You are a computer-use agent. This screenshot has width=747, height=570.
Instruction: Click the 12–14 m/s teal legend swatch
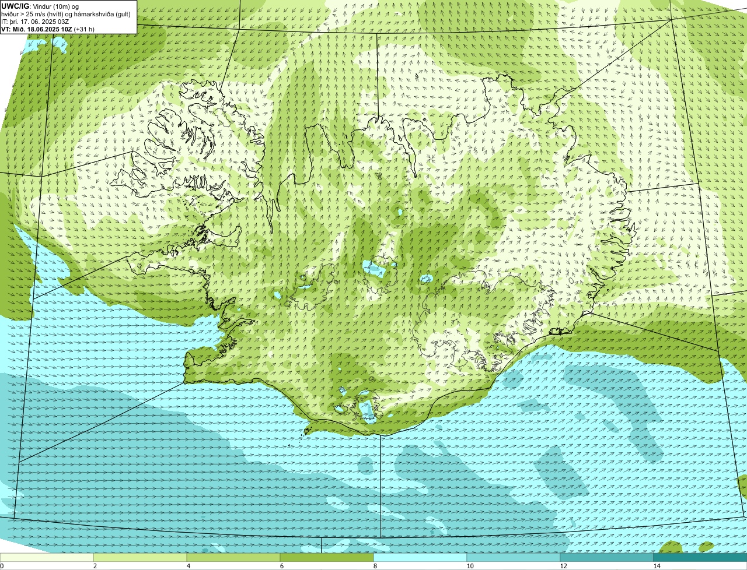(x=607, y=557)
